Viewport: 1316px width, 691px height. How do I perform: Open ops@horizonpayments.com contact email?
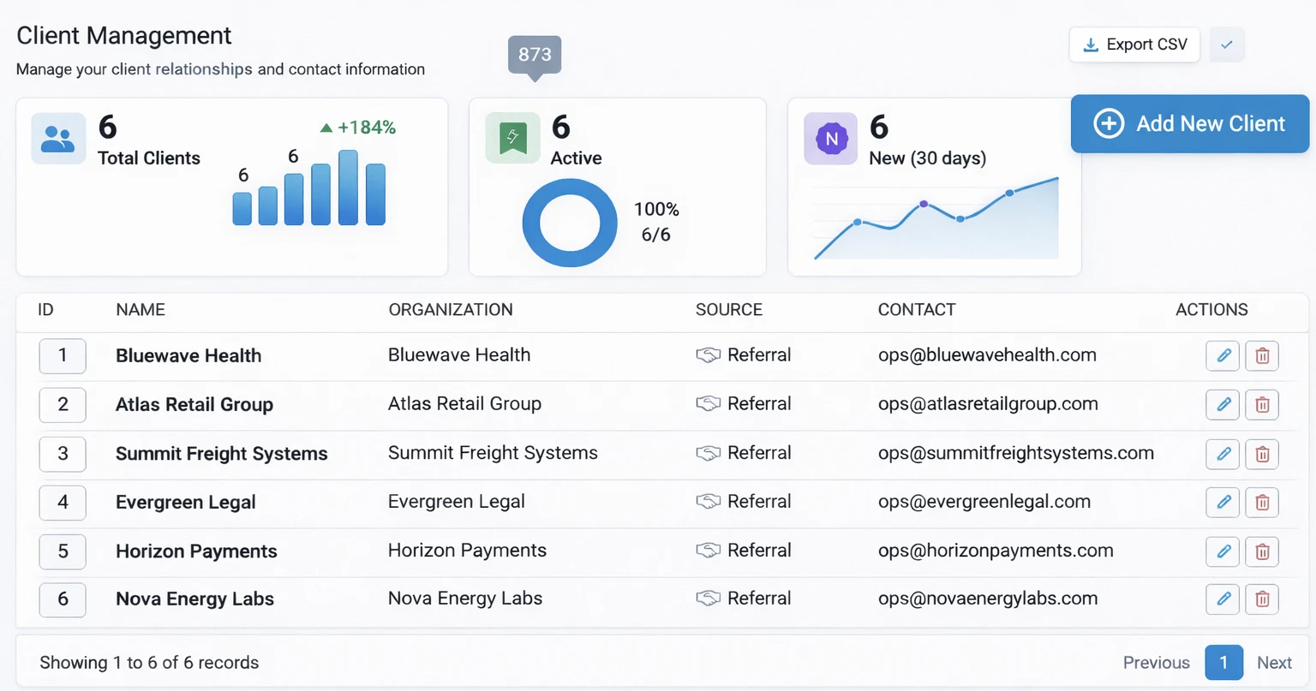[996, 551]
